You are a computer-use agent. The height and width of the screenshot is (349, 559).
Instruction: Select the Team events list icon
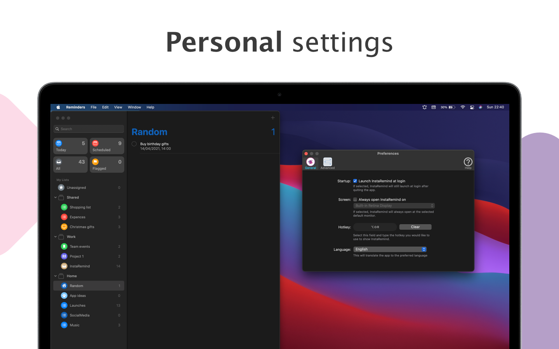[64, 247]
